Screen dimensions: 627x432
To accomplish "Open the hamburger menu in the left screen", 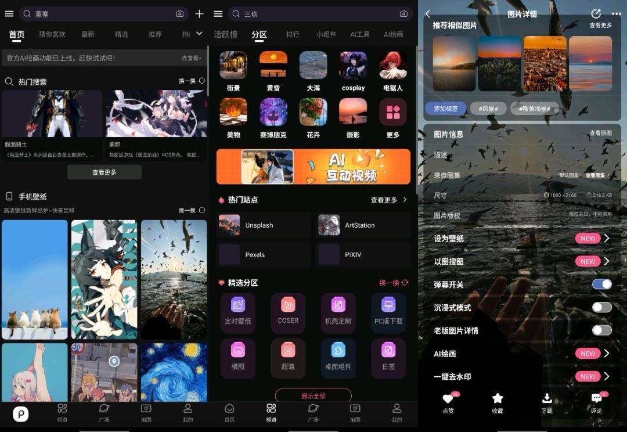I will tap(9, 14).
